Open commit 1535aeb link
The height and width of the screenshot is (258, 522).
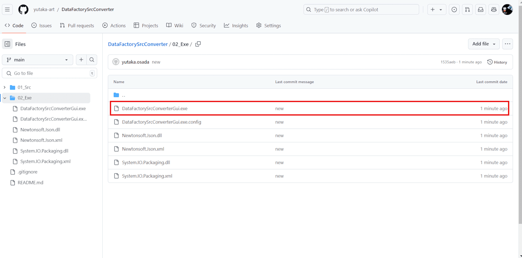448,62
